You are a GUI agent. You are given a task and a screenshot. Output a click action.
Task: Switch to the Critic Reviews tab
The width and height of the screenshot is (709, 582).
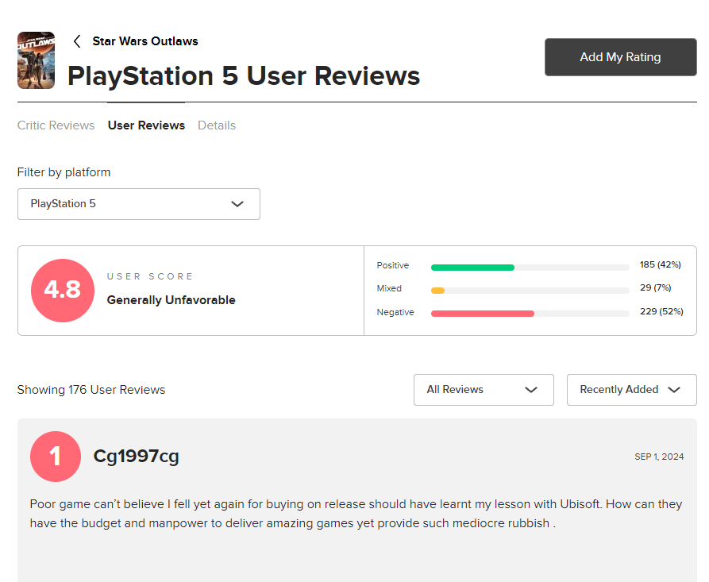(x=56, y=125)
